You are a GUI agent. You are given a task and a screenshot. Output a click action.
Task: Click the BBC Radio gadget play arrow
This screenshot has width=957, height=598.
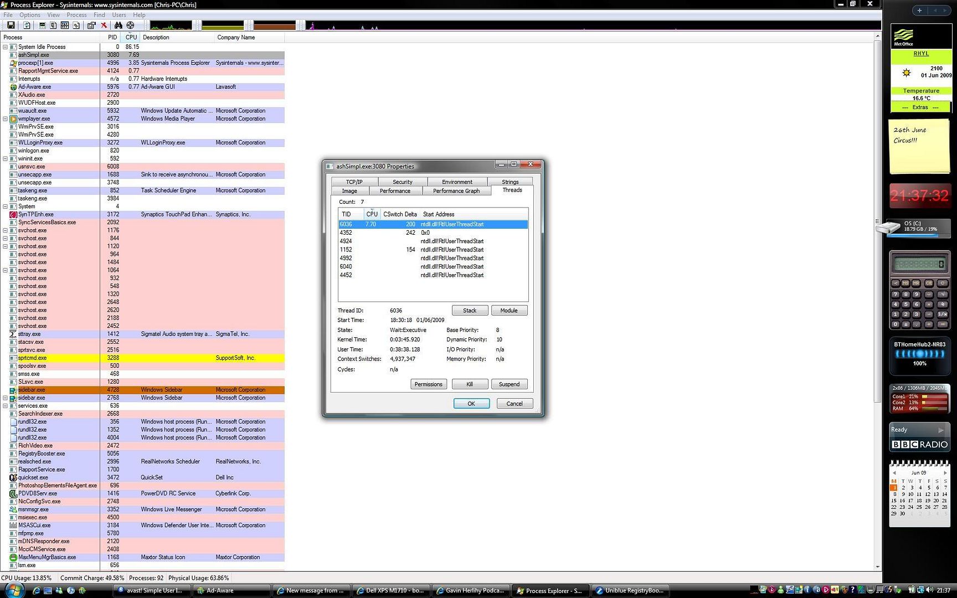pos(940,430)
